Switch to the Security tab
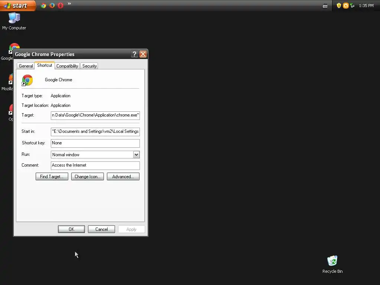The width and height of the screenshot is (380, 285). [89, 66]
